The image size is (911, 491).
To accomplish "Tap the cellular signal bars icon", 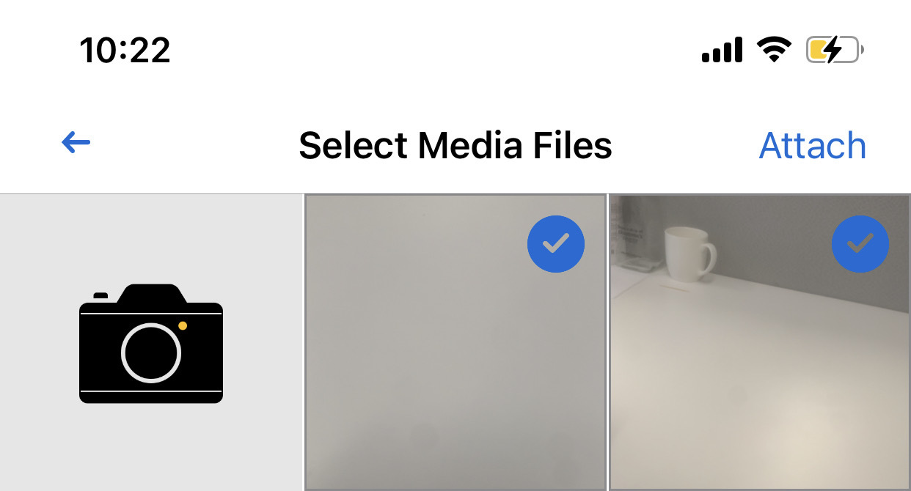I will tap(722, 51).
